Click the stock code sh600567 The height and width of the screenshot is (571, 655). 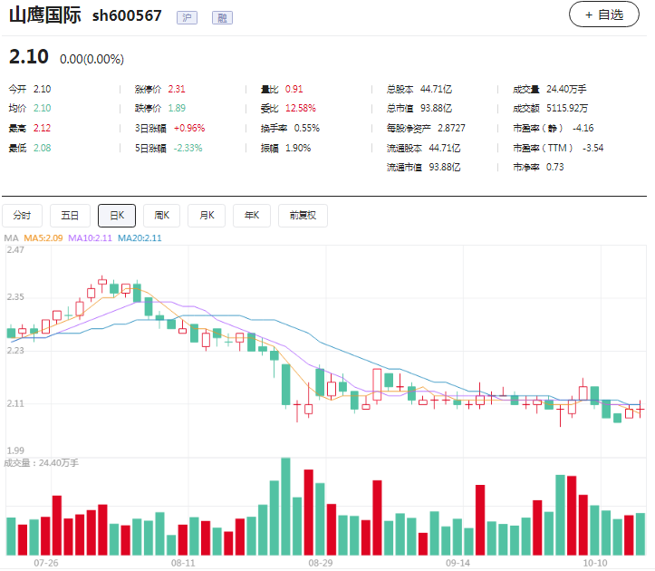point(127,16)
